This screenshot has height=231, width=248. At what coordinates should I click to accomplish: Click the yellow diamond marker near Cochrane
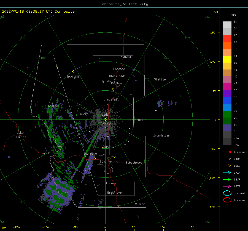pos(94,158)
